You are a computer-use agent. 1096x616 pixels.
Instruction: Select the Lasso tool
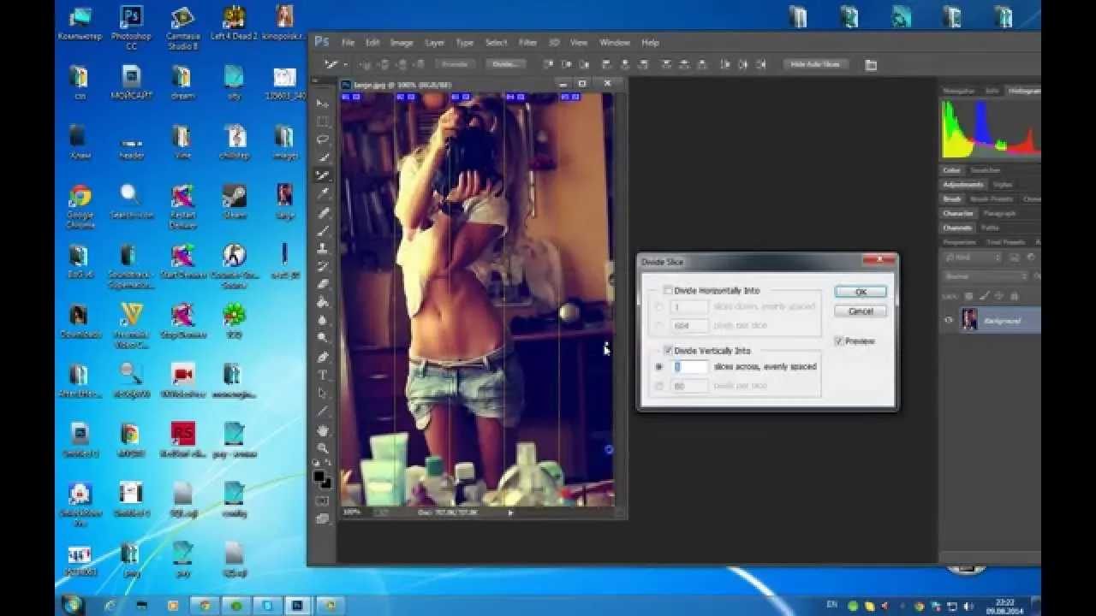[323, 139]
